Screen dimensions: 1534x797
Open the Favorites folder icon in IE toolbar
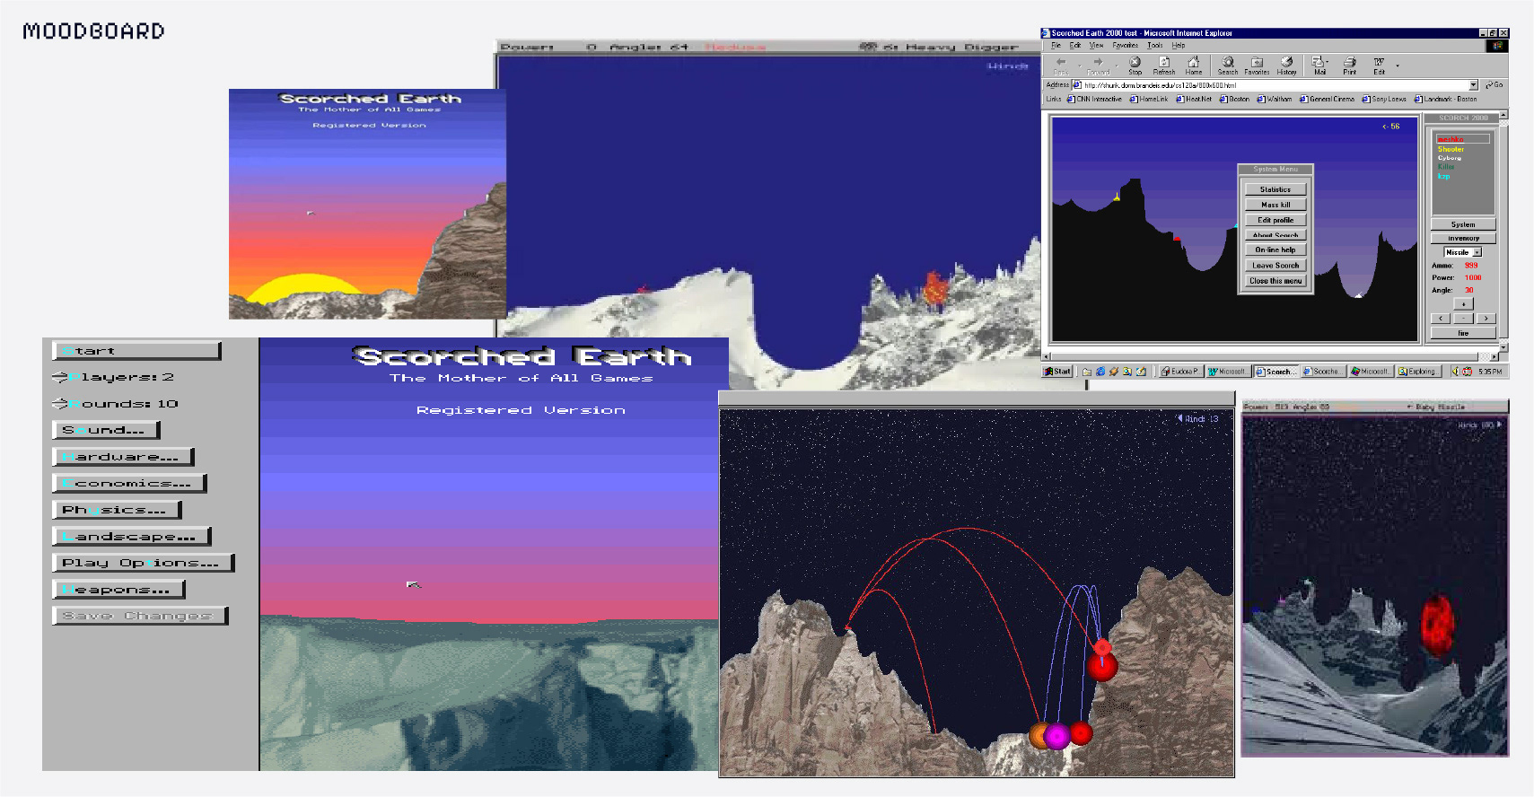click(1257, 62)
